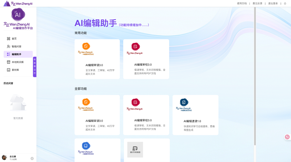The height and width of the screenshot is (162, 291).
Task: Click the red AI编辑审校3.0 icon under 常用功能
Action: (135, 46)
